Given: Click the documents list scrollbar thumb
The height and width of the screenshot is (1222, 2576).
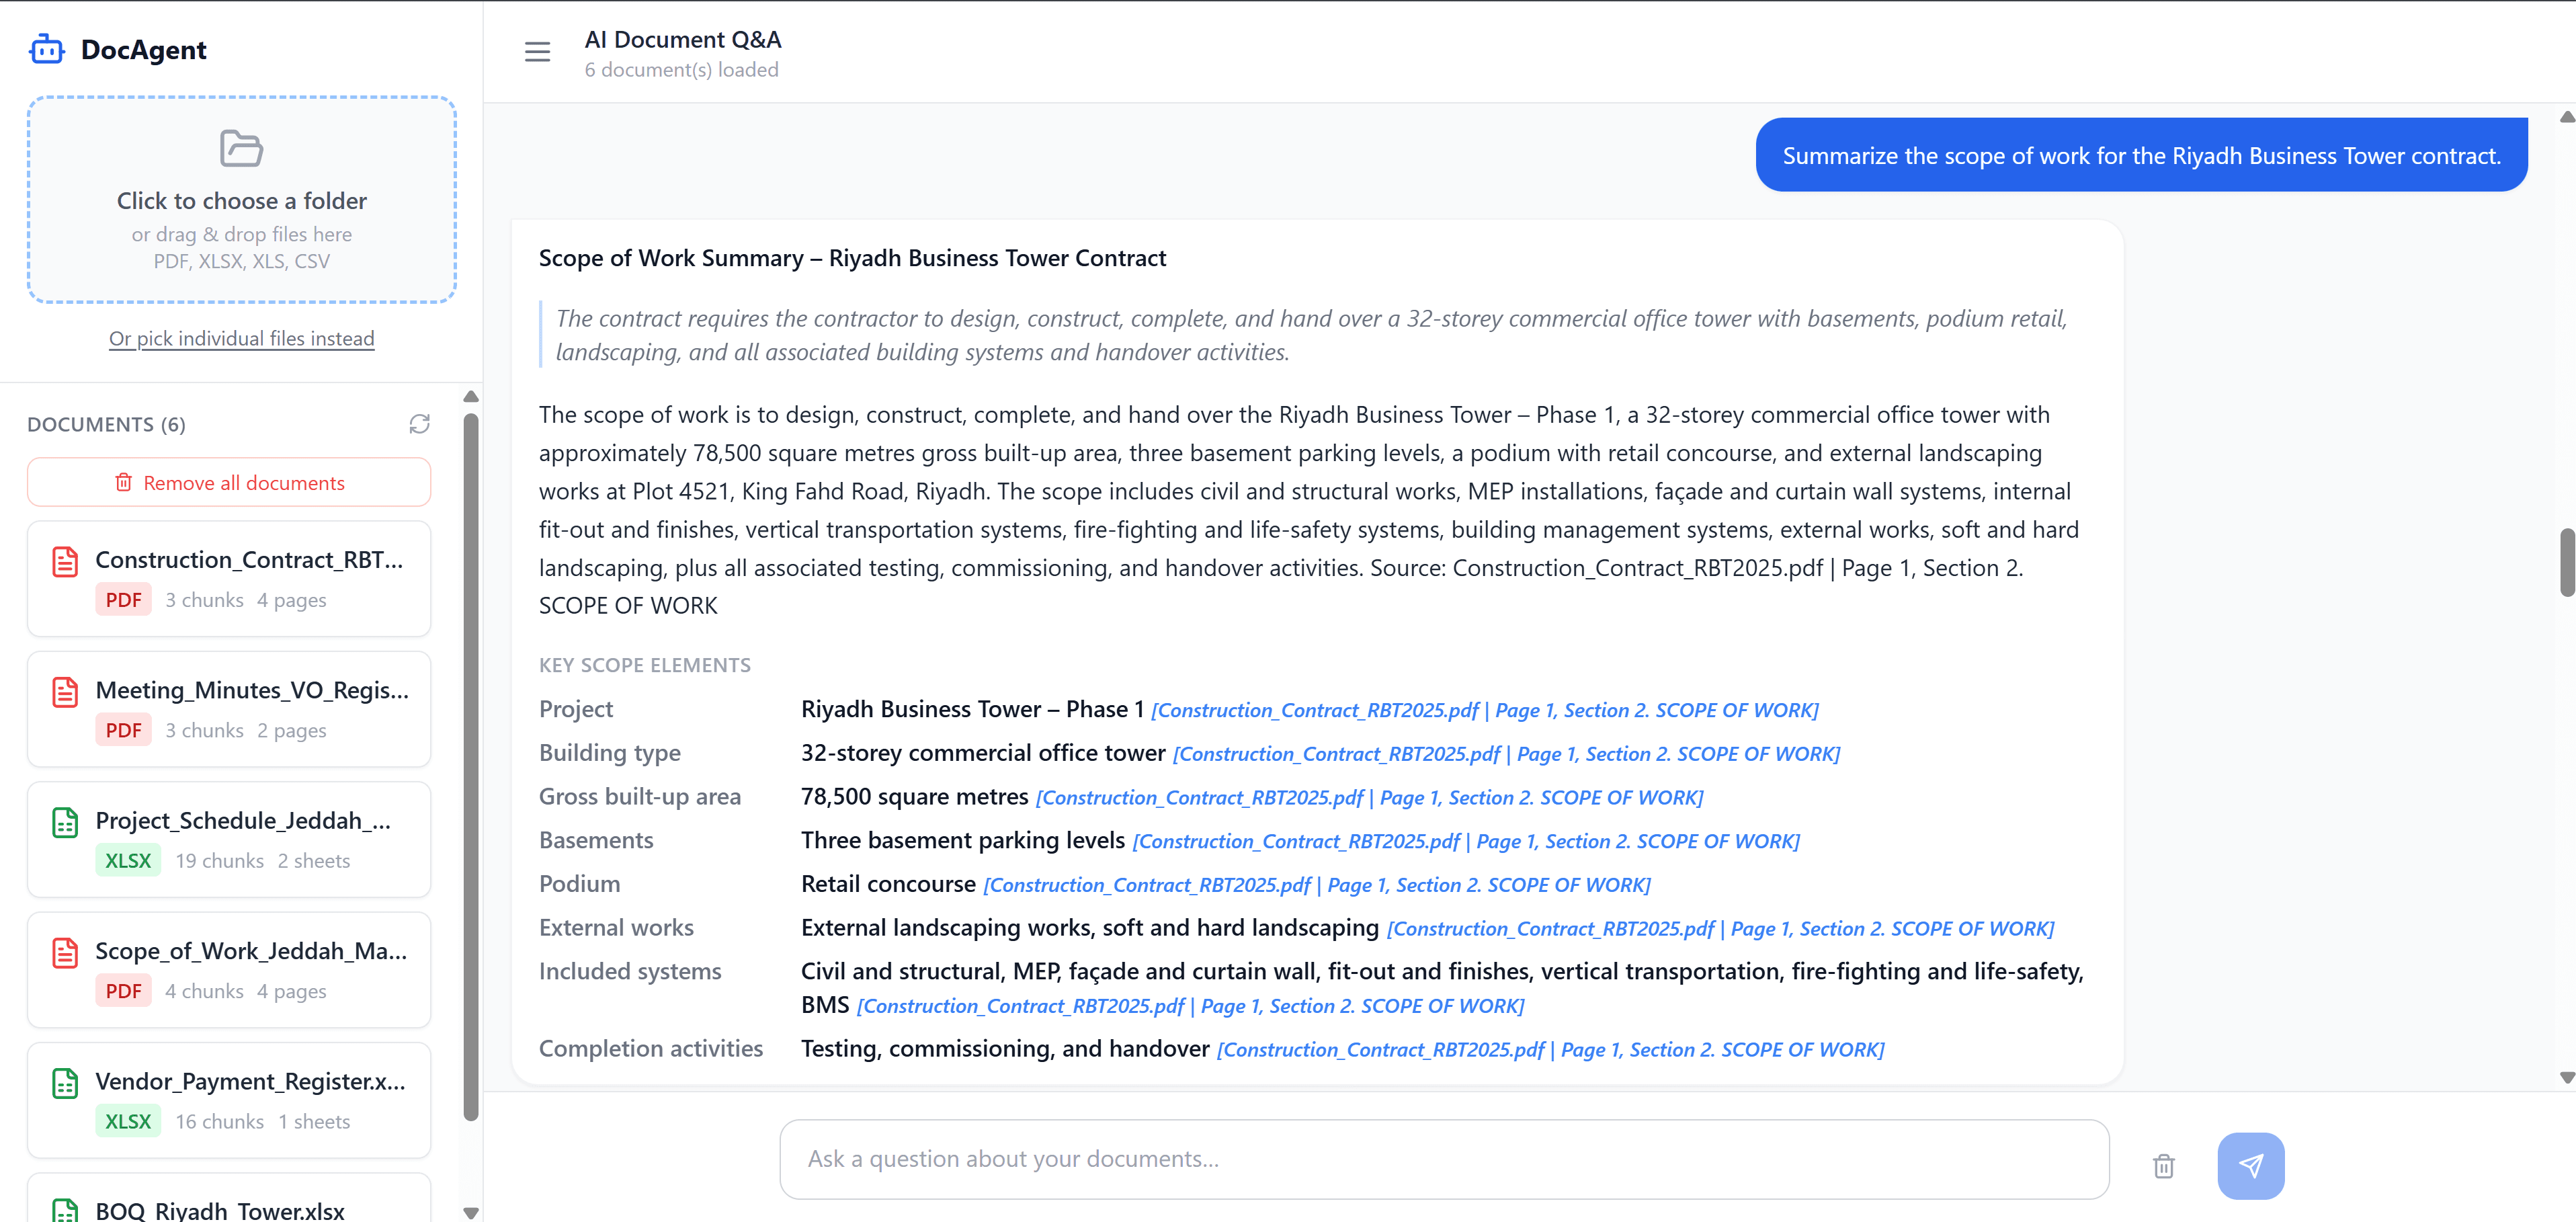Looking at the screenshot, I should pos(471,767).
